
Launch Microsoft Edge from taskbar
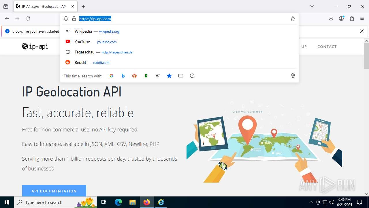pyautogui.click(x=118, y=202)
